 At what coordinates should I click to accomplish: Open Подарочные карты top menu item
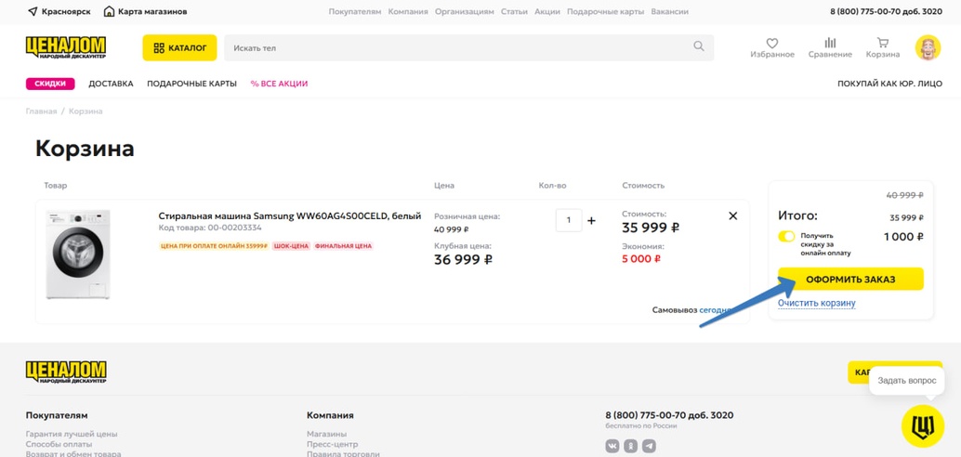click(x=606, y=12)
